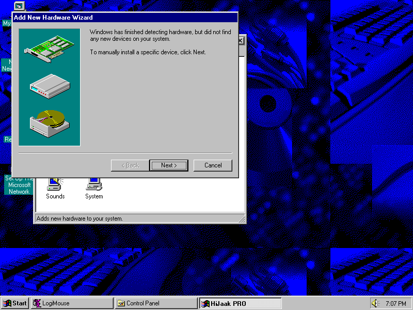413x310 pixels.
Task: Select Set Up The Microsoft Network label
Action: [19, 185]
